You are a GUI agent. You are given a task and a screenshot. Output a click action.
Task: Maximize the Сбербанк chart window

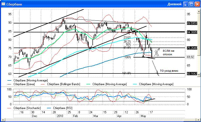[192, 4]
